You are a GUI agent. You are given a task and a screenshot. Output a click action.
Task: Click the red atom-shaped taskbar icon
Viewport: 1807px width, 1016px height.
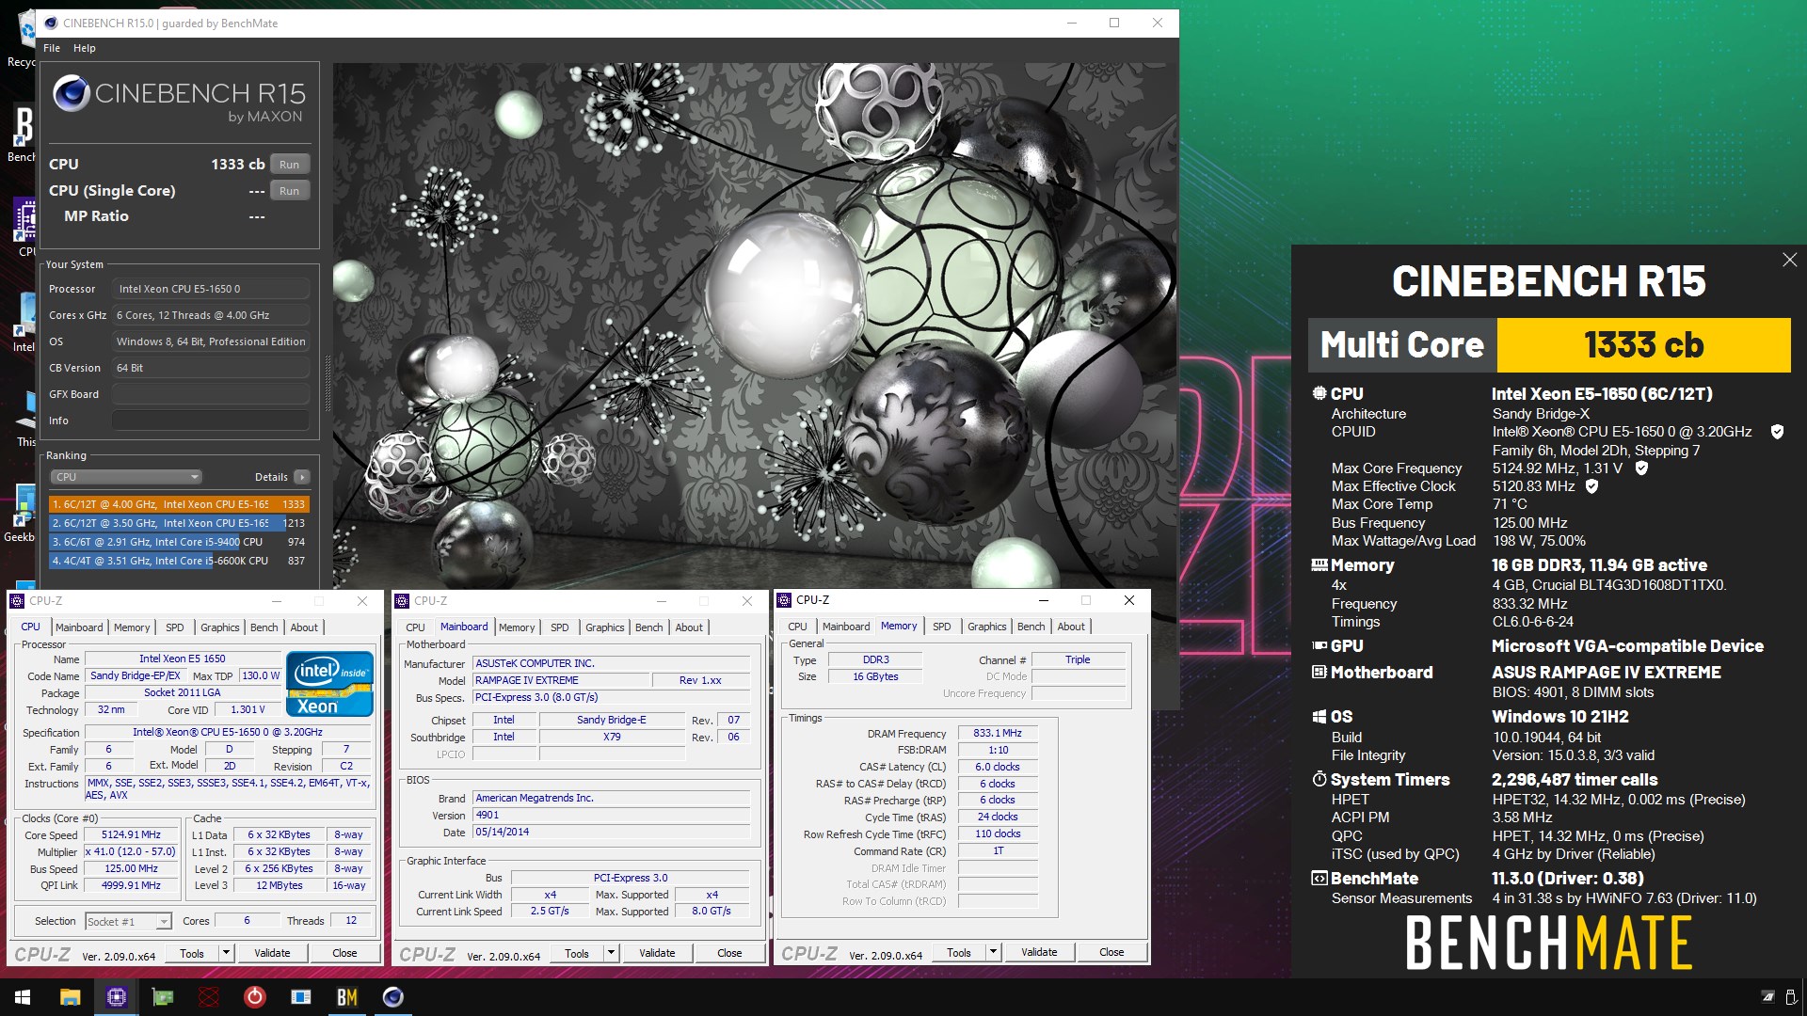tap(209, 997)
